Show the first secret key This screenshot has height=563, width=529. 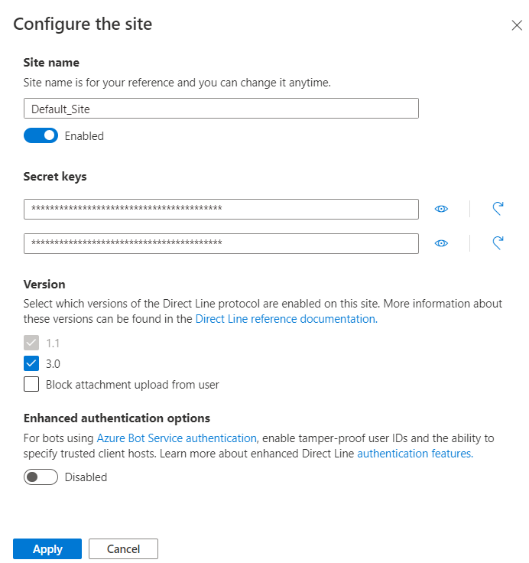pos(441,209)
